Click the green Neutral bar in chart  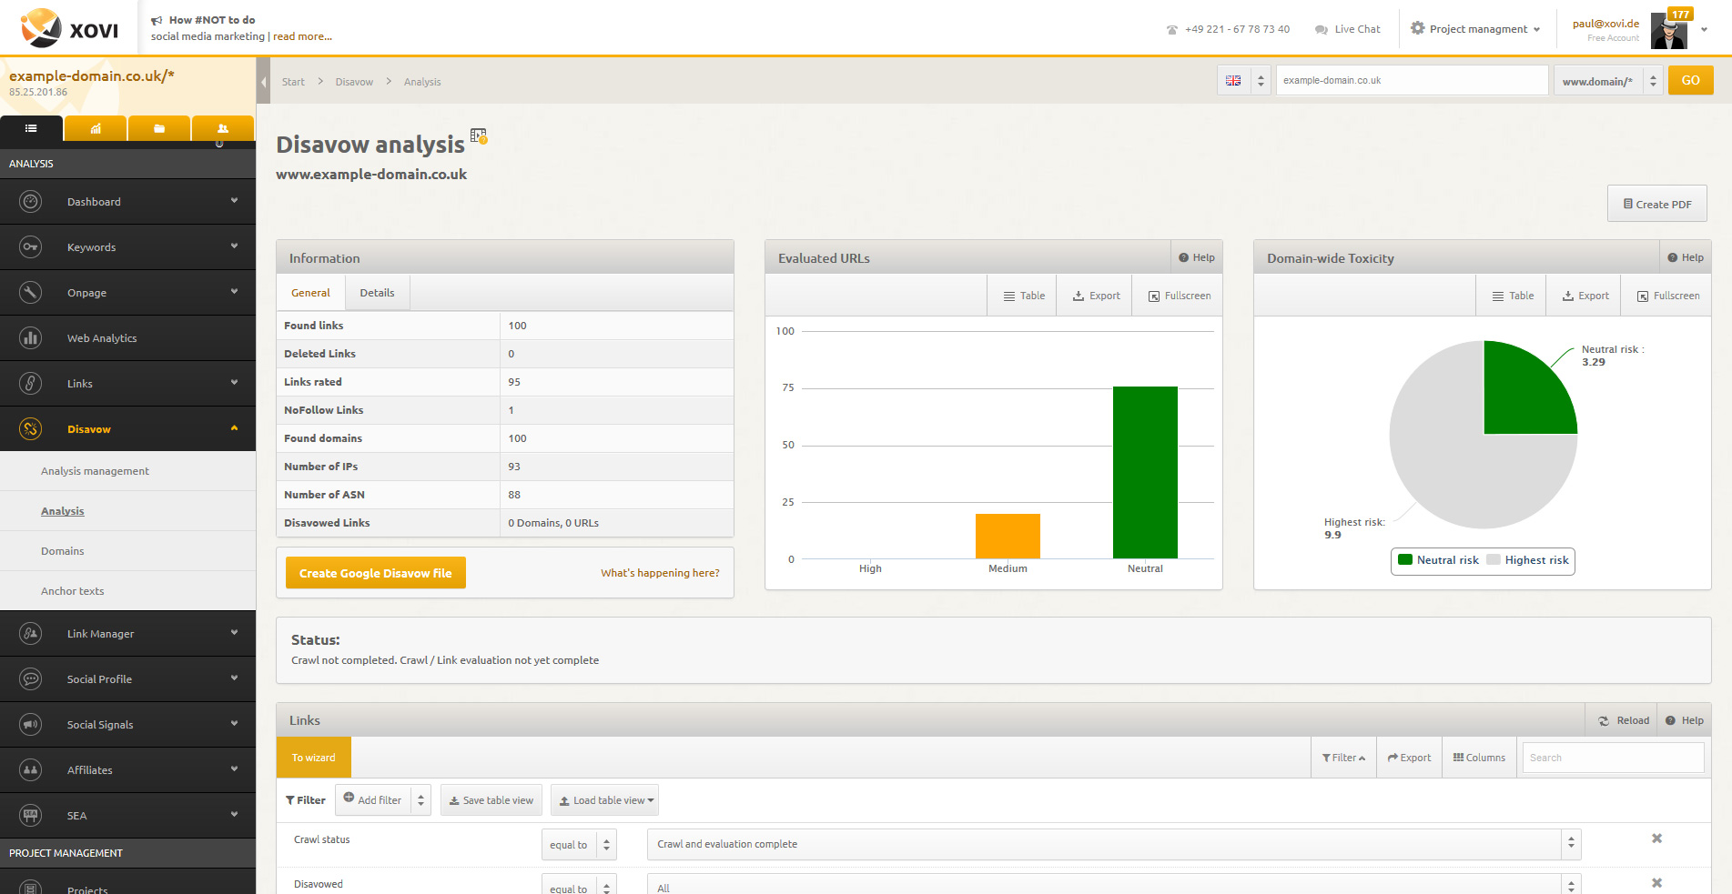pyautogui.click(x=1145, y=472)
